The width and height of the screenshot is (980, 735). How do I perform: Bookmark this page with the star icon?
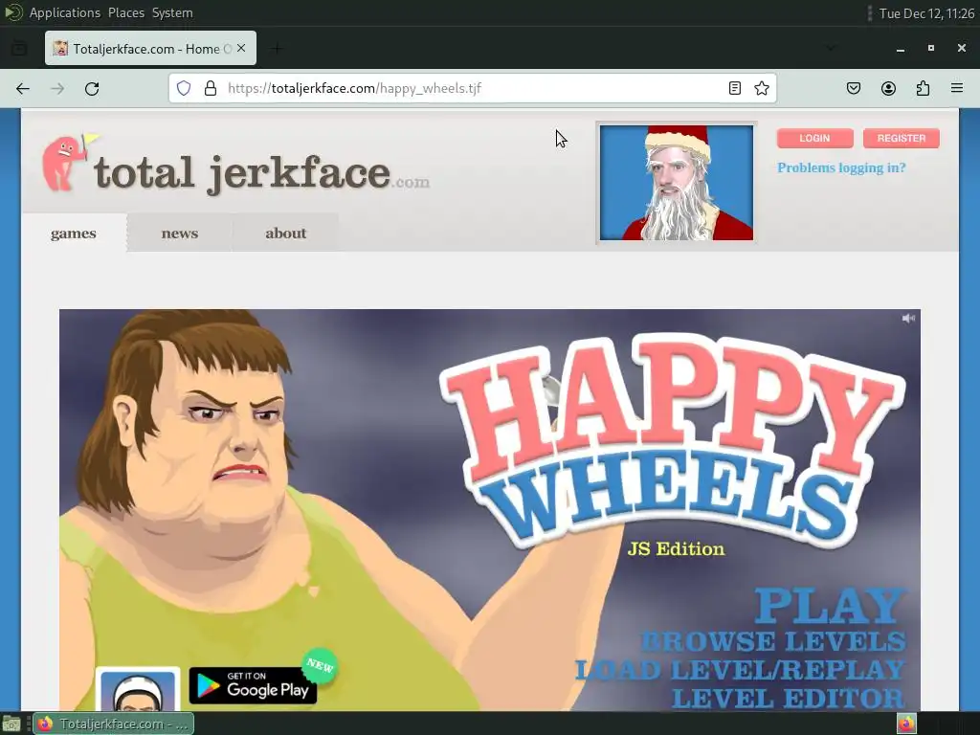(x=761, y=88)
